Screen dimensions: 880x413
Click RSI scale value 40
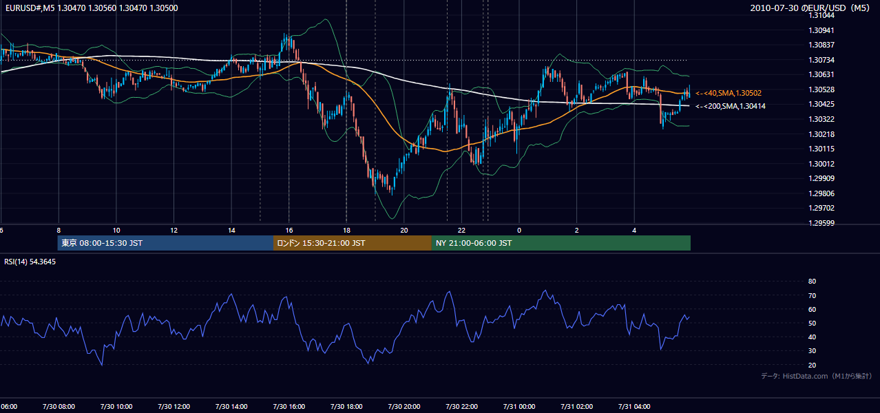click(x=813, y=337)
